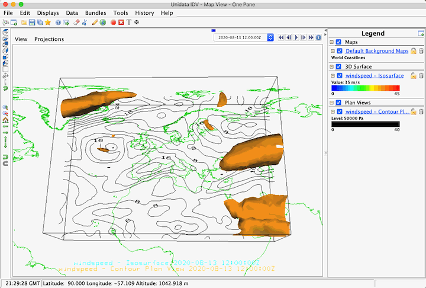Click the yellow star favorites icon

[47, 23]
